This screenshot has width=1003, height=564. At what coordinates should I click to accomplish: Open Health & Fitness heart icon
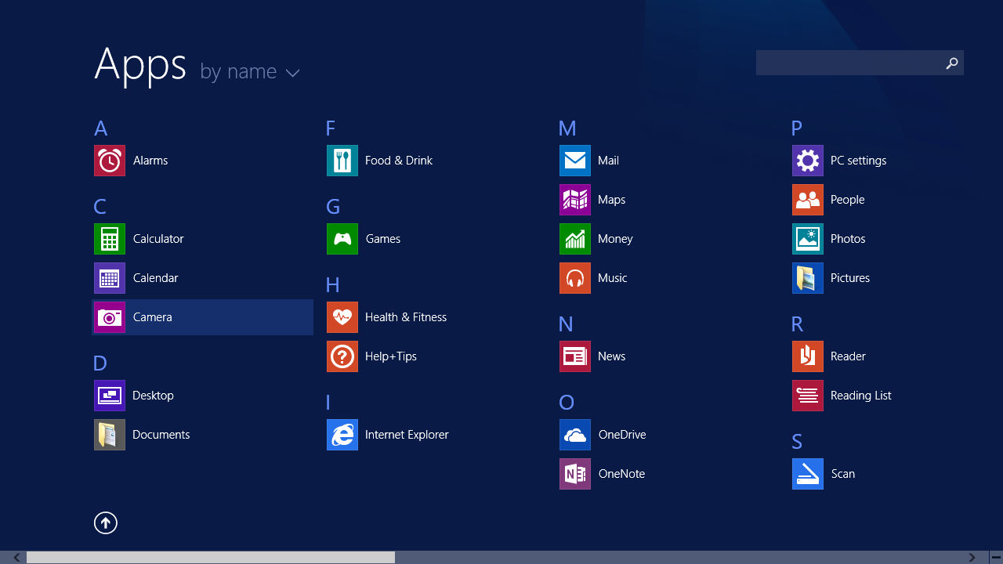coord(342,317)
